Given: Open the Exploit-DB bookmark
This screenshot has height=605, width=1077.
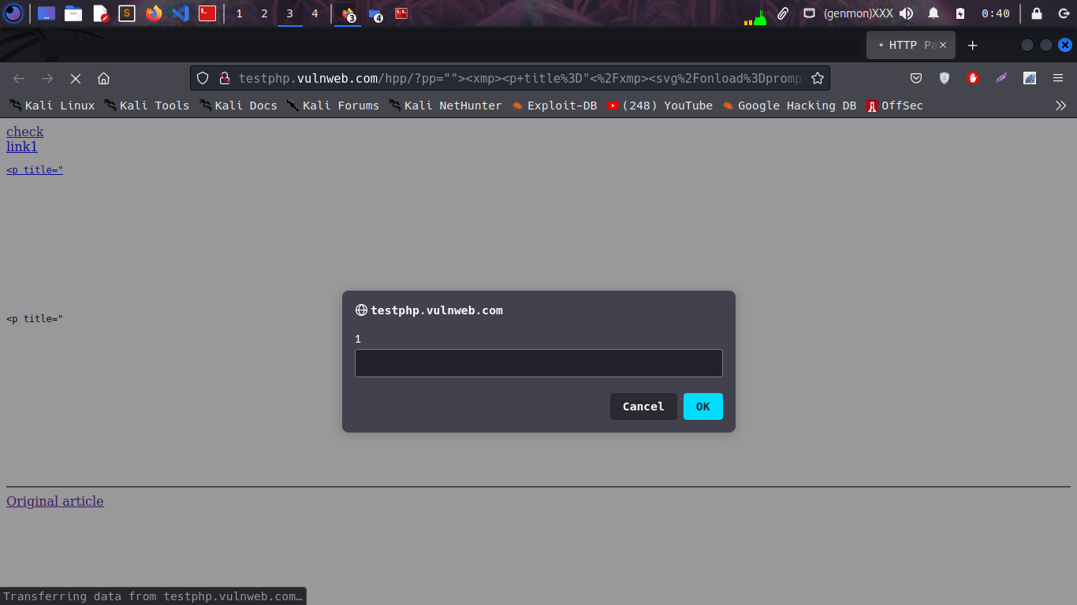Looking at the screenshot, I should pyautogui.click(x=554, y=106).
